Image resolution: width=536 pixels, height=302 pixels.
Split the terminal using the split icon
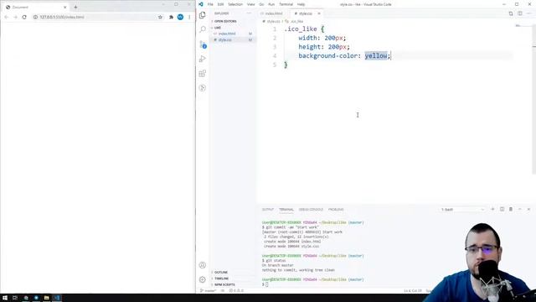click(502, 209)
